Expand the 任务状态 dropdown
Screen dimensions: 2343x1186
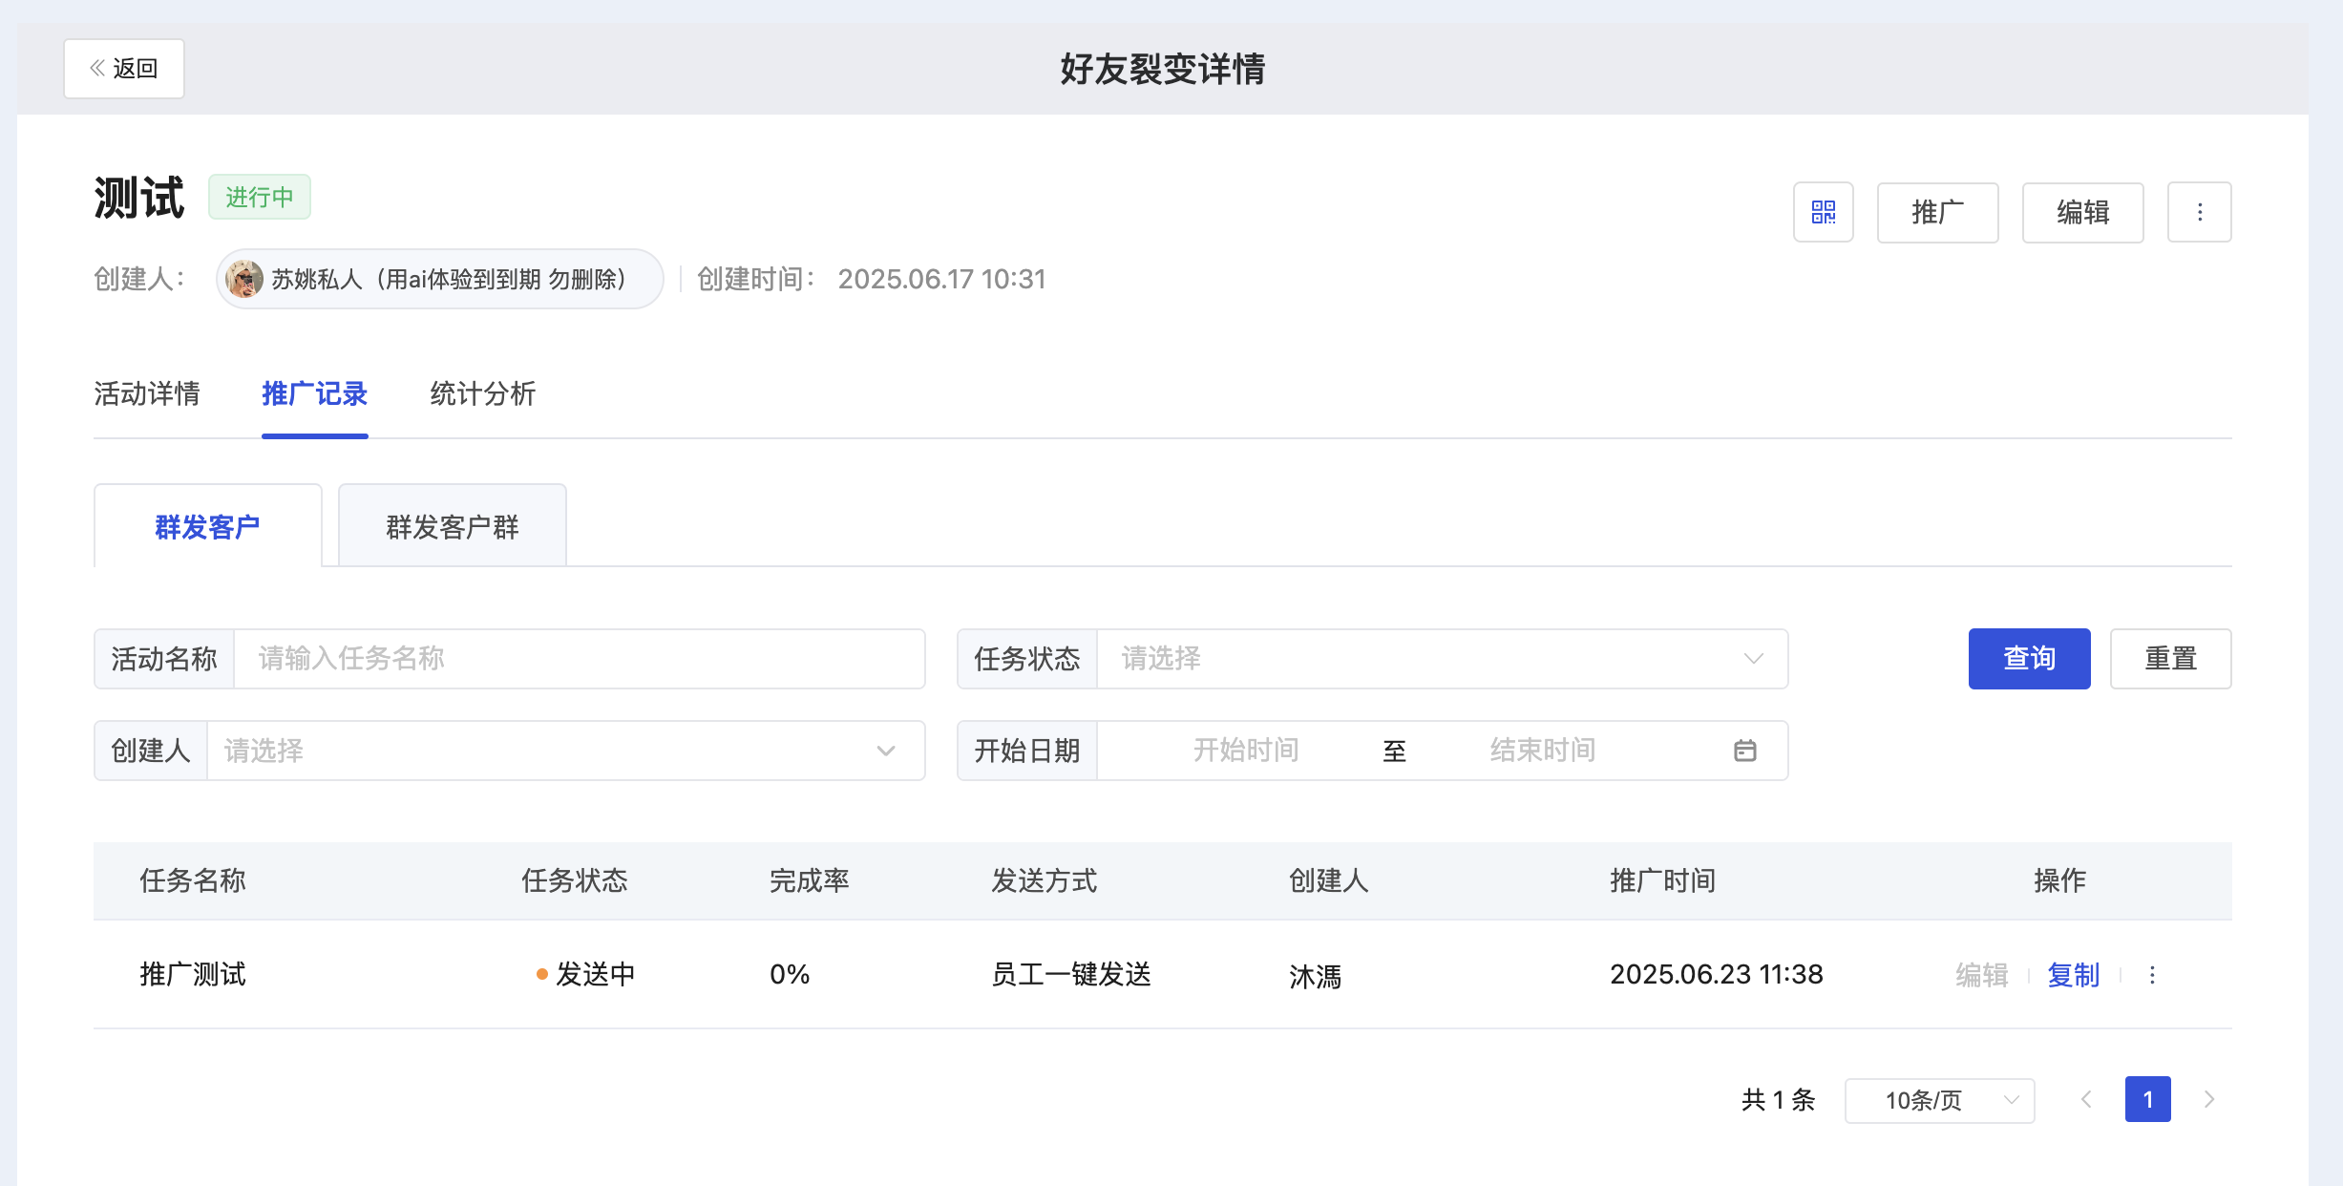pos(1442,658)
